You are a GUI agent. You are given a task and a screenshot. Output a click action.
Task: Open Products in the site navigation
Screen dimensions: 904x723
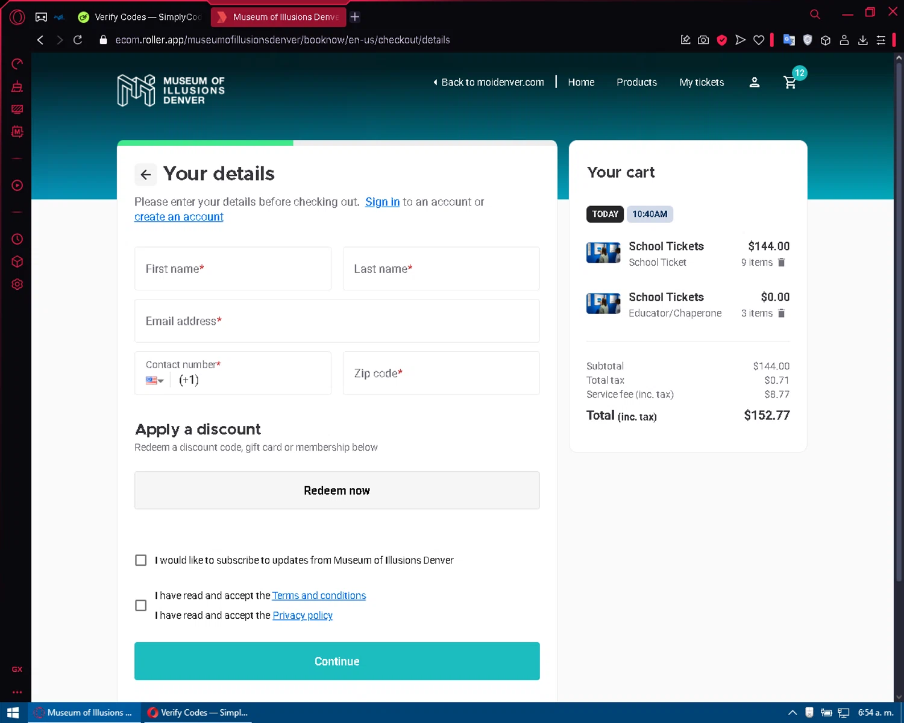click(x=636, y=83)
